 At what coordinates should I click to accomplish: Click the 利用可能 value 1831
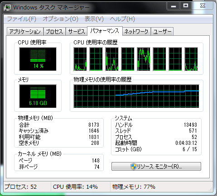[94, 137]
